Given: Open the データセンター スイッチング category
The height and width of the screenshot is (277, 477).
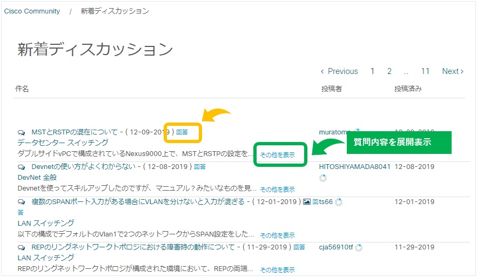Looking at the screenshot, I should tap(63, 143).
